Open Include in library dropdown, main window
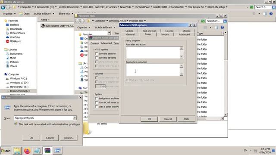276x155 pixels. [44, 13]
